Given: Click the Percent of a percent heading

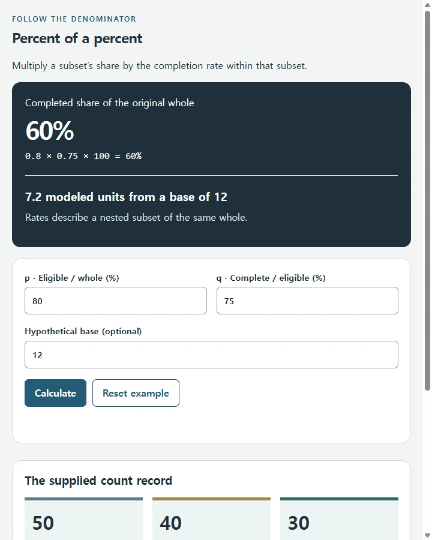Looking at the screenshot, I should point(77,38).
